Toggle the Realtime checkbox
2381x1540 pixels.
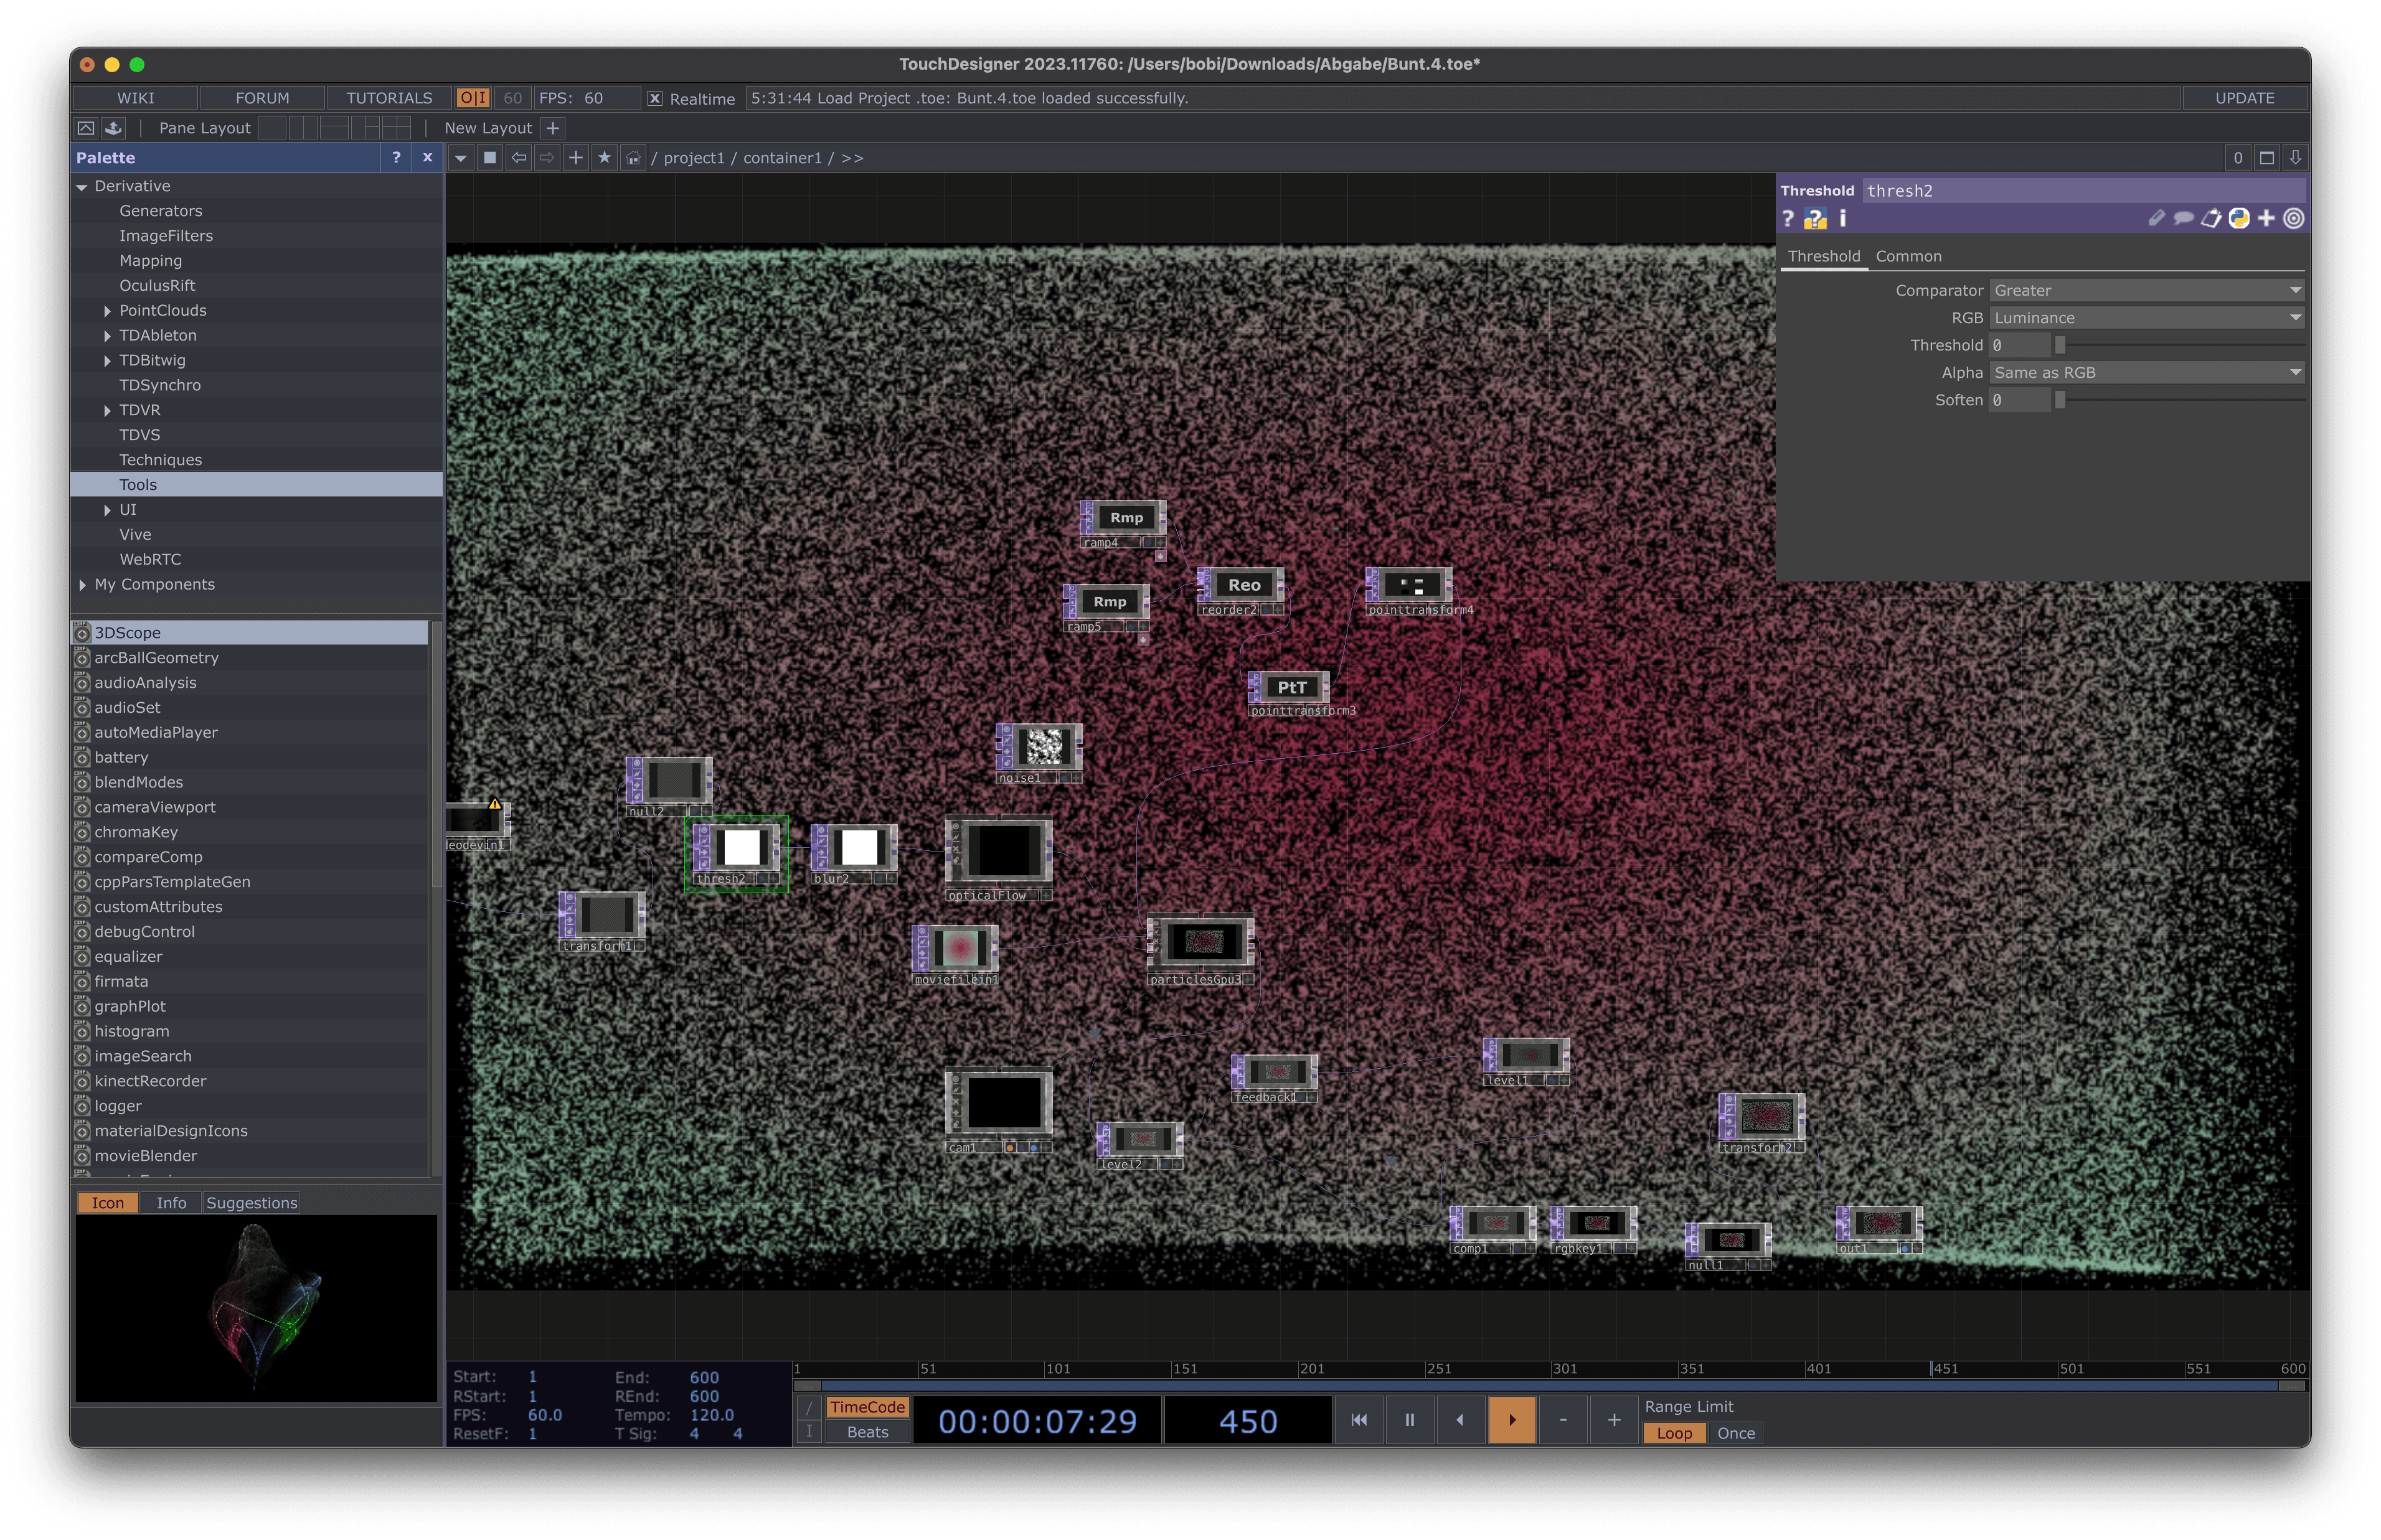(x=655, y=98)
